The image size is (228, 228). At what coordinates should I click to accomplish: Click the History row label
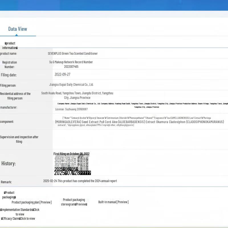[9, 164]
